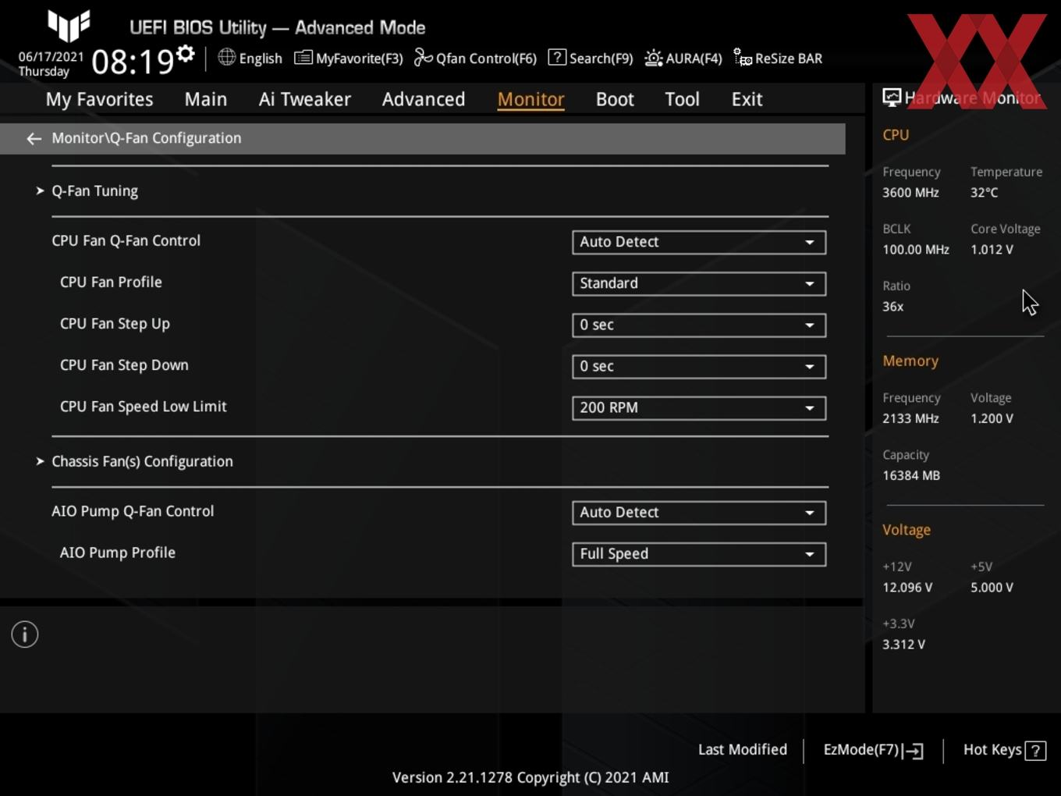
Task: Open the AIO Pump Q-Fan Control dropdown
Action: click(699, 513)
